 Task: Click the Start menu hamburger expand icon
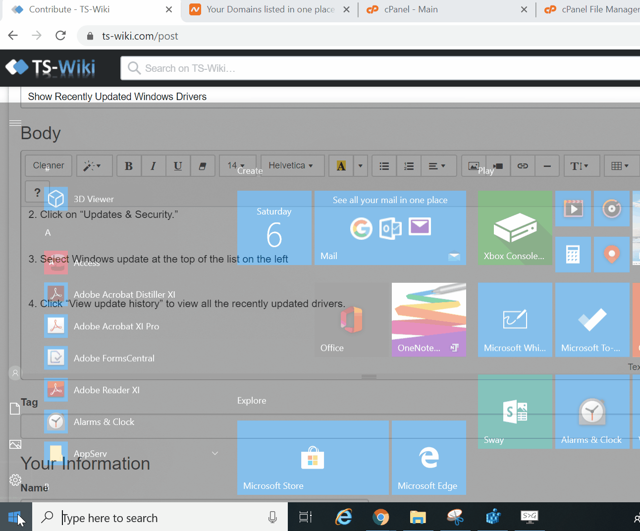[x=15, y=123]
